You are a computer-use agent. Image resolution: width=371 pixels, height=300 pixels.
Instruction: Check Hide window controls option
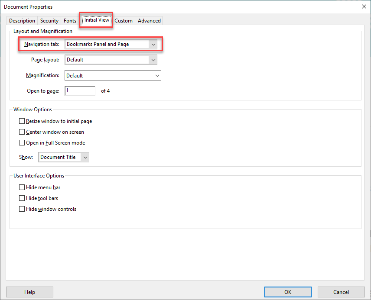(22, 209)
